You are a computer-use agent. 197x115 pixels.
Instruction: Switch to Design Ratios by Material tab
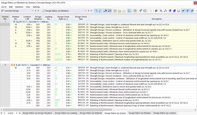click(91, 113)
